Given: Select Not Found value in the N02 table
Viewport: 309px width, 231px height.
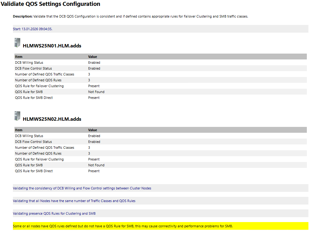Looking at the screenshot, I should point(96,165).
